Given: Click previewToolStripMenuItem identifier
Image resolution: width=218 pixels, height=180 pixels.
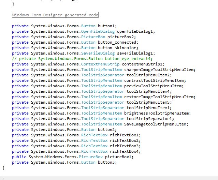Looking at the screenshot, I should point(152,86).
